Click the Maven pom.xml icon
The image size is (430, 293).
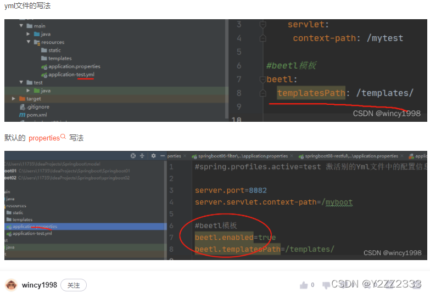pyautogui.click(x=22, y=115)
